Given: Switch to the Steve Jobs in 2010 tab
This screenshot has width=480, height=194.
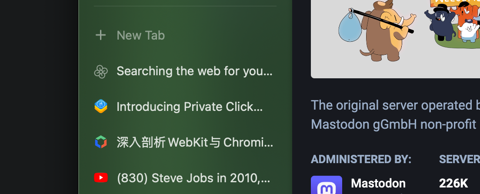Looking at the screenshot, I should click(193, 177).
